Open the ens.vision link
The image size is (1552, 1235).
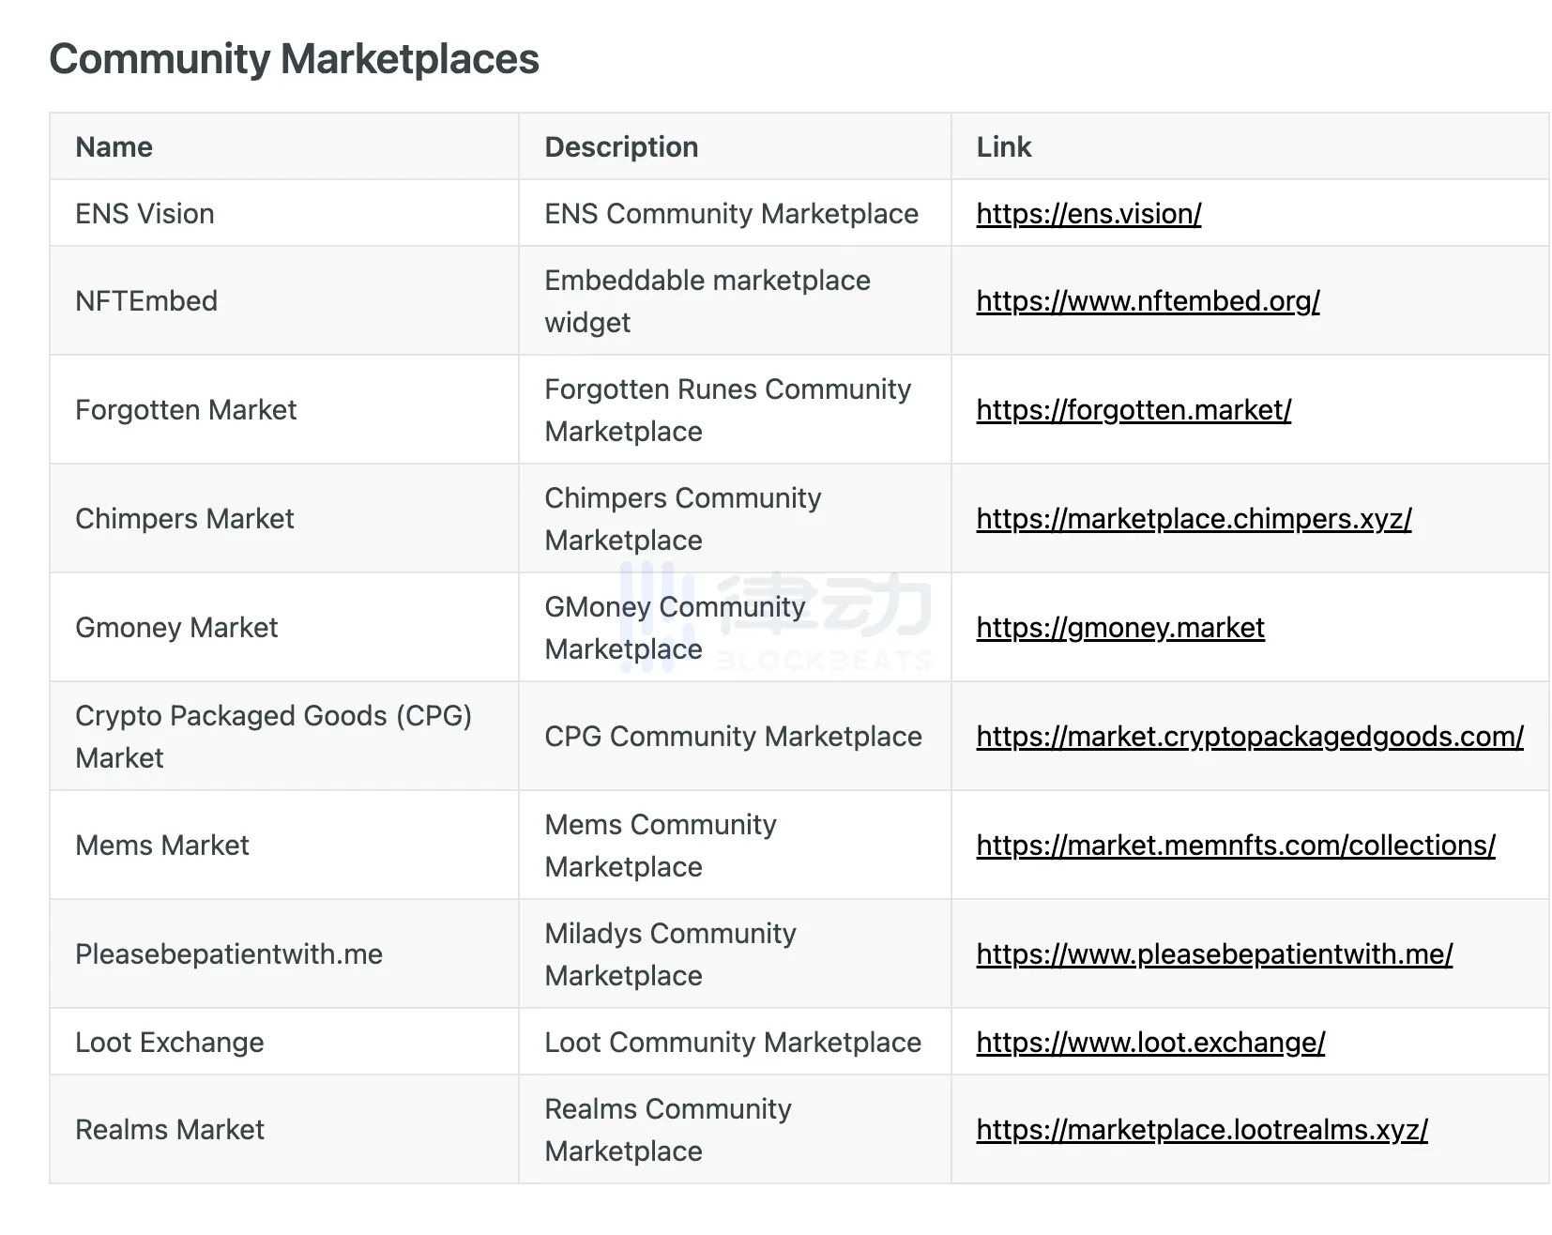point(1088,214)
